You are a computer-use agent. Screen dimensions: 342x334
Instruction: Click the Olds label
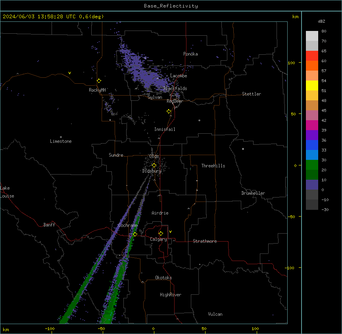pos(154,156)
